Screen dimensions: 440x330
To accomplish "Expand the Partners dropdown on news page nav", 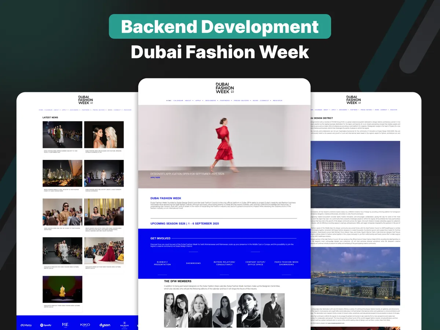I will click(87, 110).
